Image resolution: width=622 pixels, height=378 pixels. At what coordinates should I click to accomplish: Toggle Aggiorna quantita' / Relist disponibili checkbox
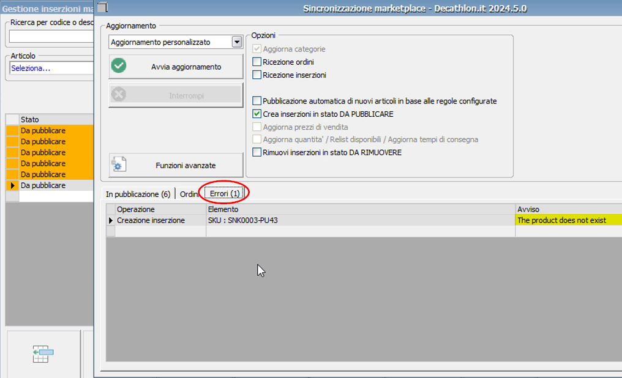[257, 139]
